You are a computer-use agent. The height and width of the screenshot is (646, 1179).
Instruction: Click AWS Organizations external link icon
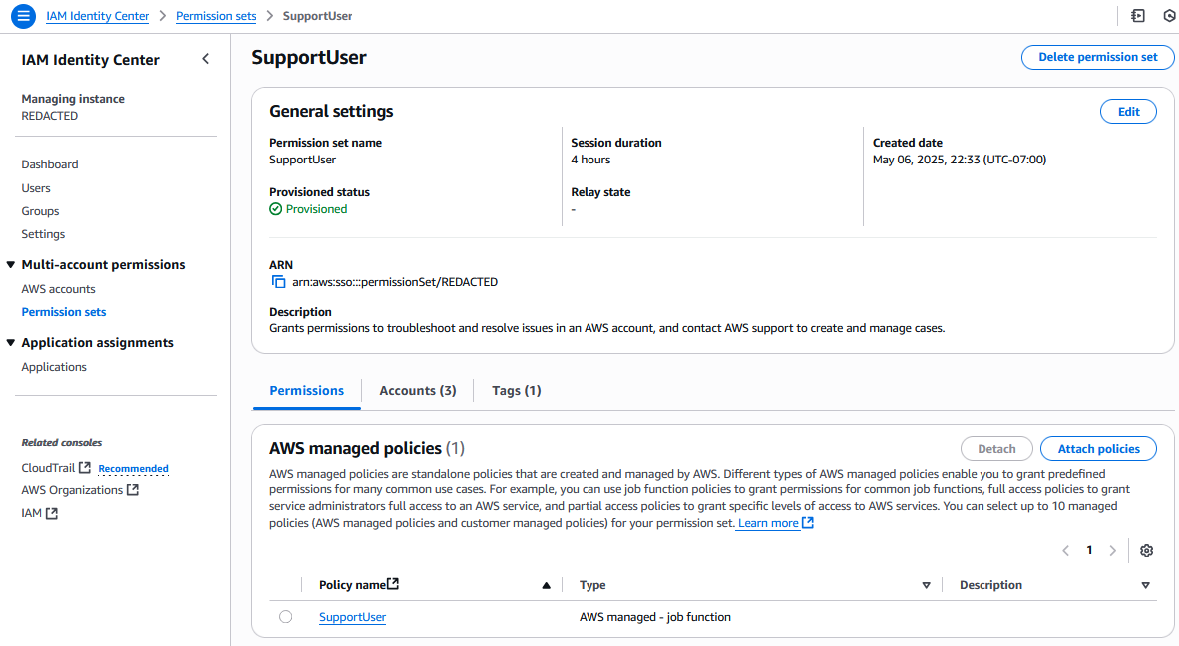point(133,489)
